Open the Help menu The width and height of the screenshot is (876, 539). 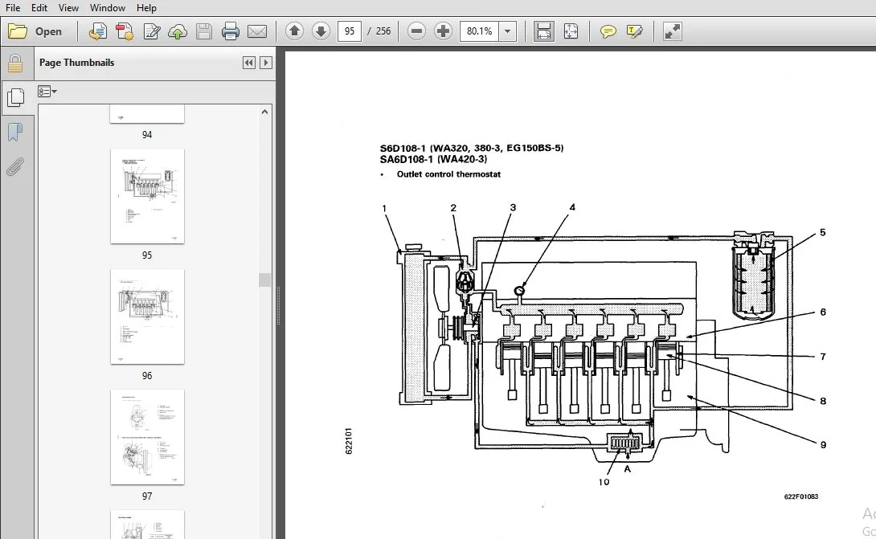[x=146, y=8]
